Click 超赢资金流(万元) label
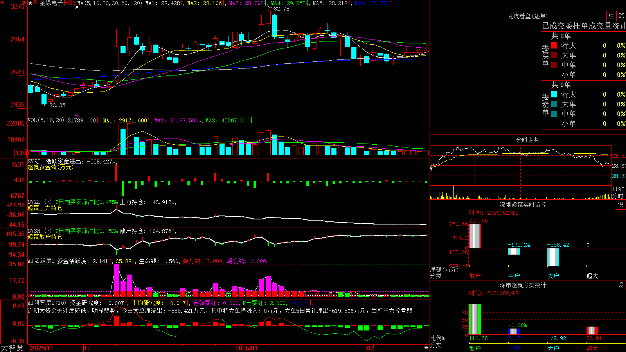Screen dimensions: 626x352 [x=51, y=167]
